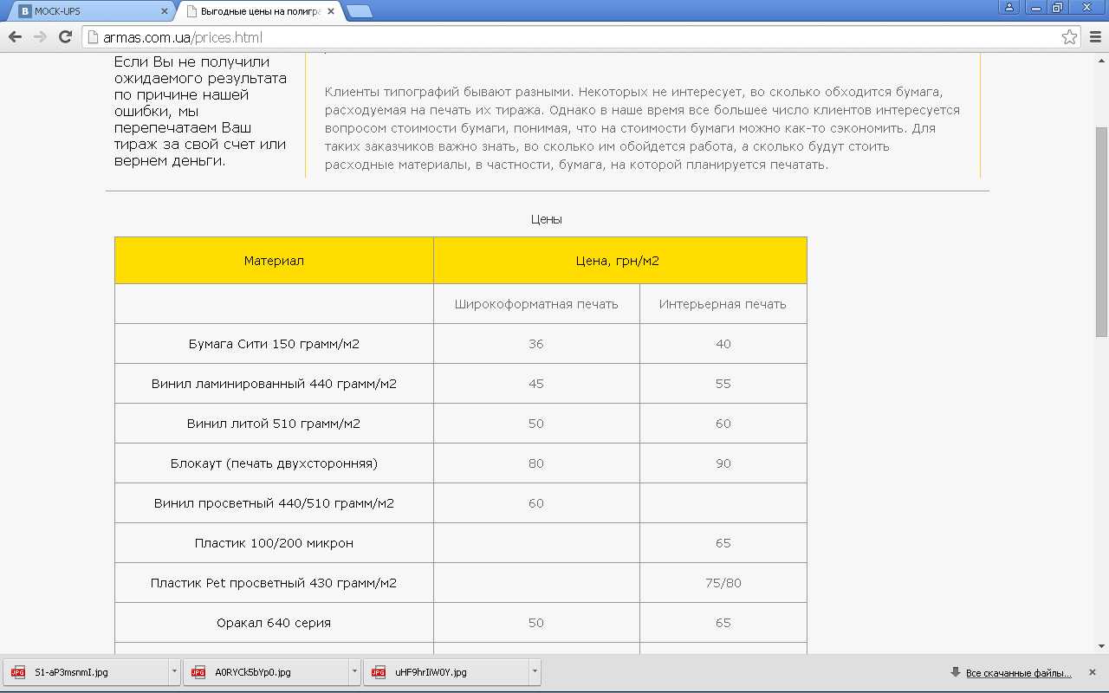This screenshot has height=693, width=1109.
Task: Open downloaded file A0RYCk5bYp0.jpg
Action: [267, 672]
